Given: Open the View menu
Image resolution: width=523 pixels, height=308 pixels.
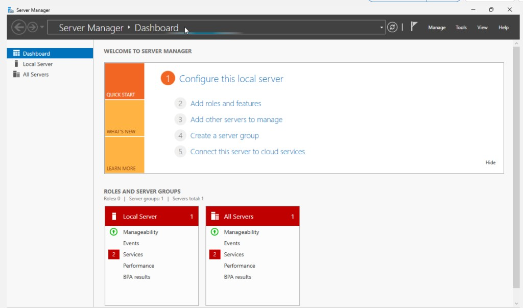Looking at the screenshot, I should [x=482, y=28].
